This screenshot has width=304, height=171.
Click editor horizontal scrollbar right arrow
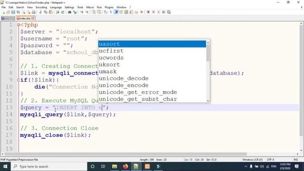297,154
